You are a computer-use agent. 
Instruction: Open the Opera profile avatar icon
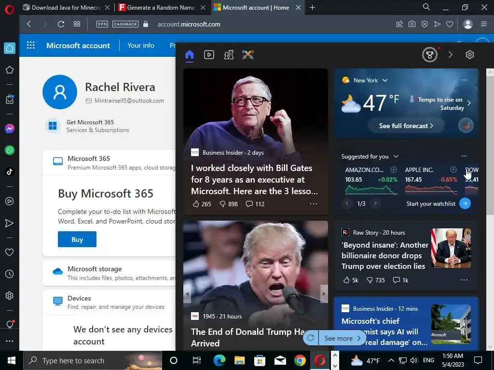(x=468, y=24)
